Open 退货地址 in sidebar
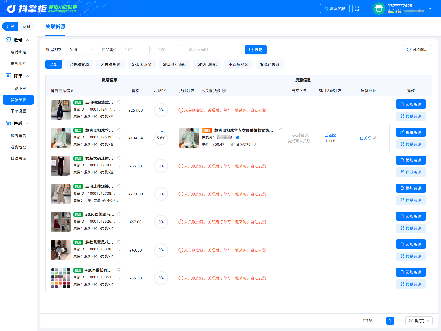This screenshot has width=441, height=331. (x=18, y=147)
